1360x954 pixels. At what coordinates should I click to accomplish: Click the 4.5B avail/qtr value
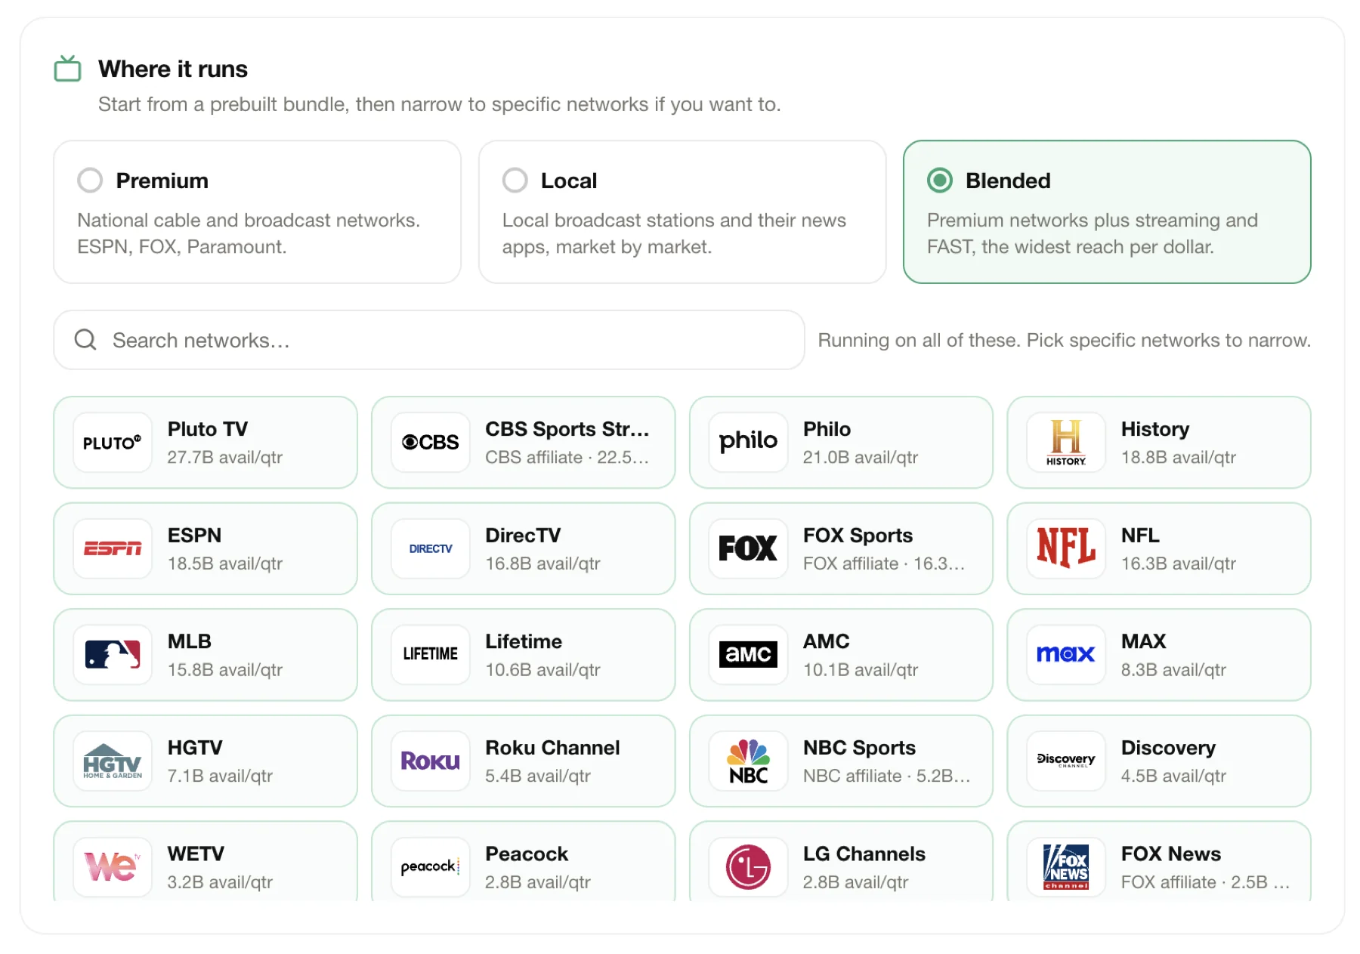click(1173, 776)
